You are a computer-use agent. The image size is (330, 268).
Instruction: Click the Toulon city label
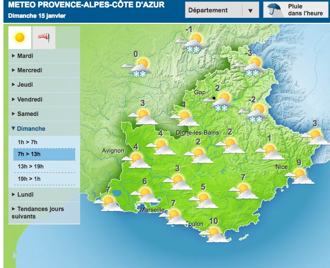(194, 224)
